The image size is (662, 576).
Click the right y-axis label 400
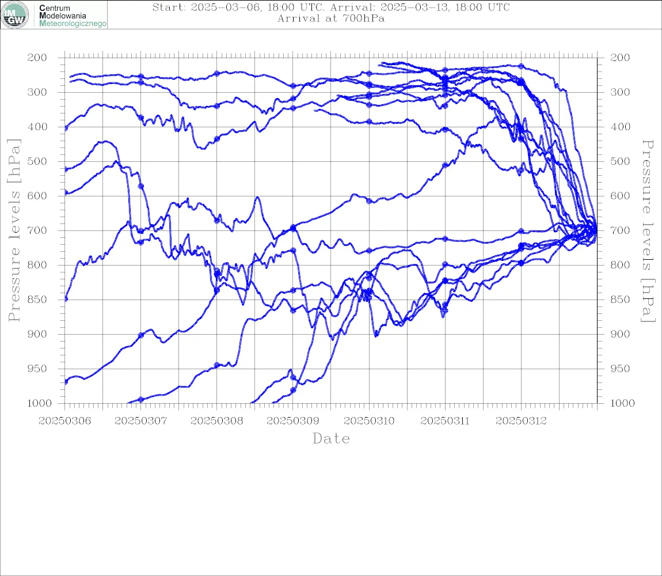click(620, 127)
